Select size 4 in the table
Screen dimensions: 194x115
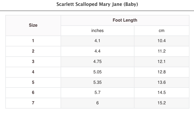[33, 72]
